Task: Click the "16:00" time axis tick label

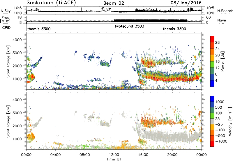Action: [x=143, y=155]
